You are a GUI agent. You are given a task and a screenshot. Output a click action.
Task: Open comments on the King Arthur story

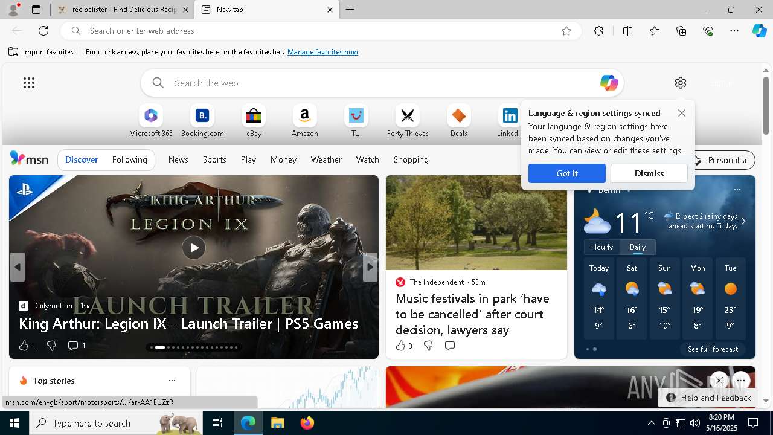pos(76,346)
